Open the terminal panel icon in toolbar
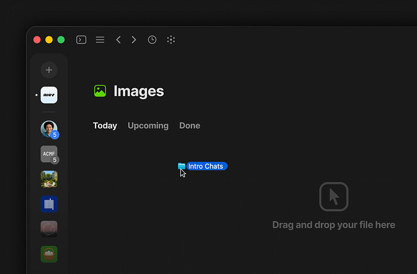 pyautogui.click(x=81, y=40)
